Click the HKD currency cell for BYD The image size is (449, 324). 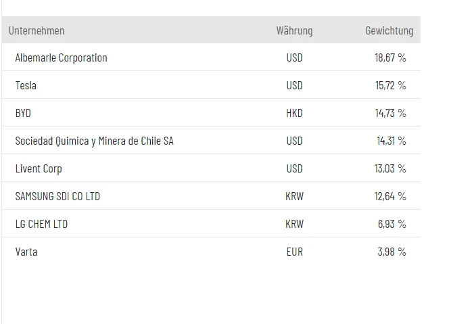294,114
